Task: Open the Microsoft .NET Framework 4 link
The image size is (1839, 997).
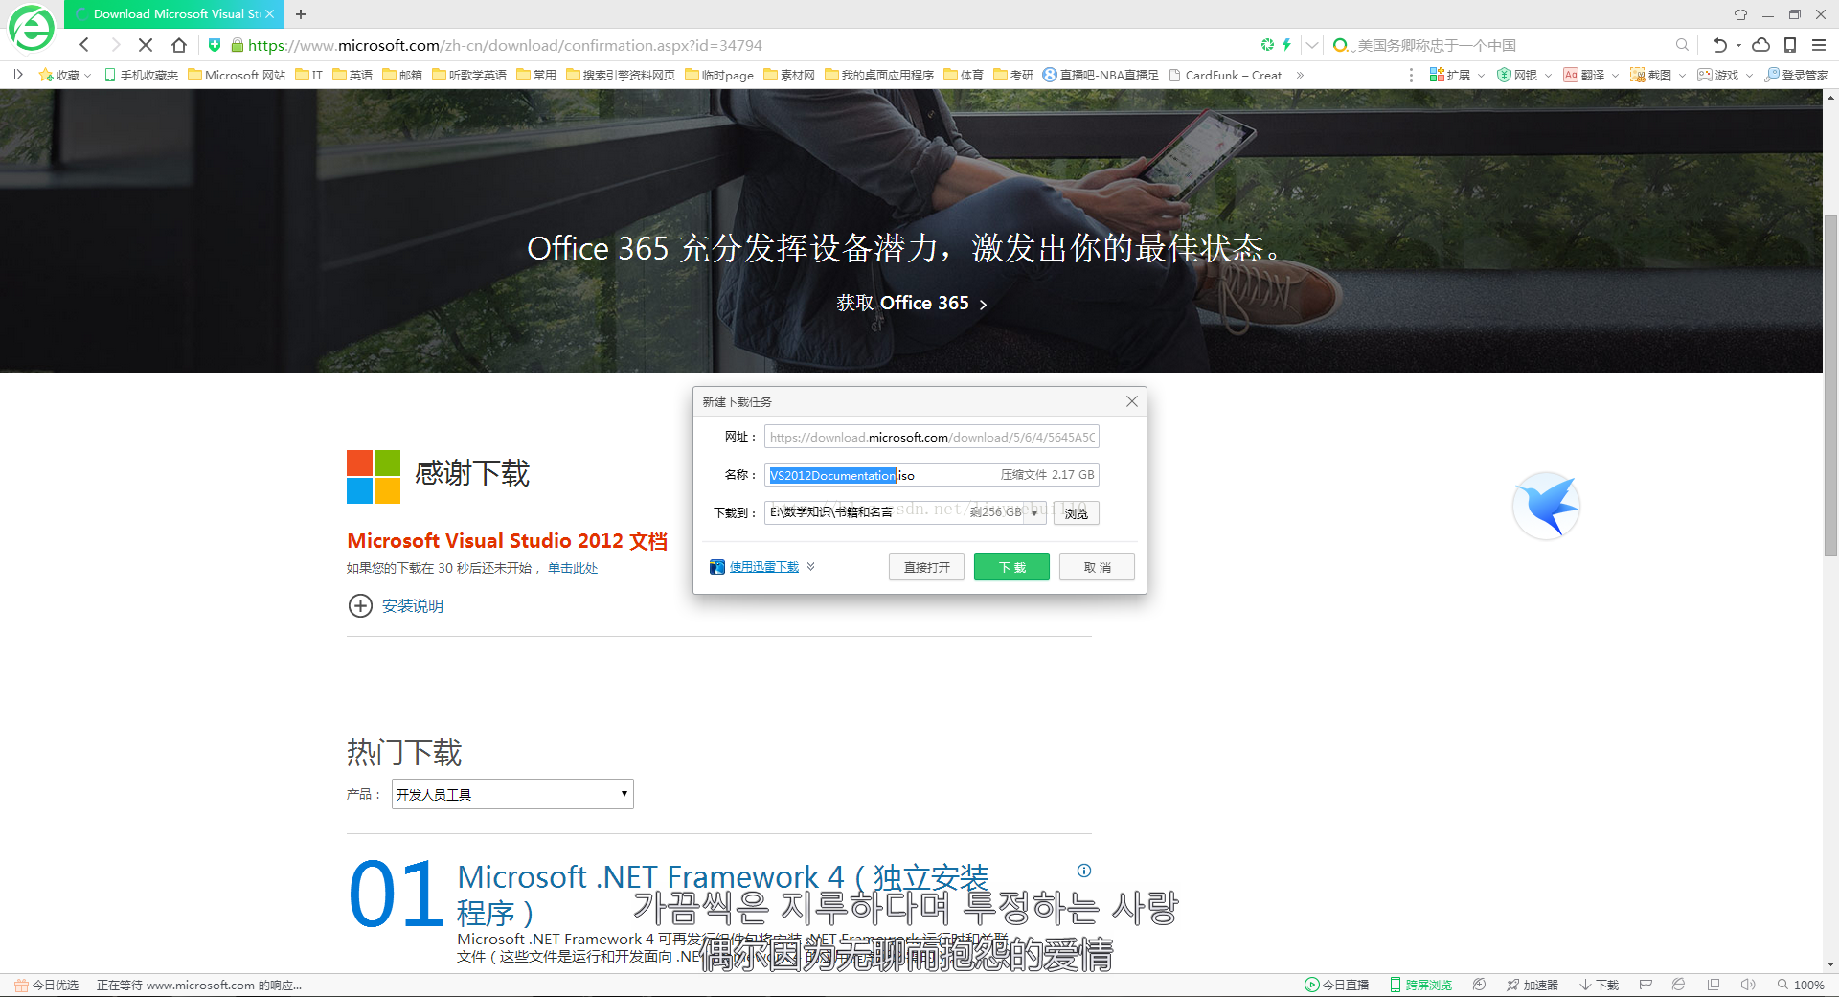Action: click(723, 895)
